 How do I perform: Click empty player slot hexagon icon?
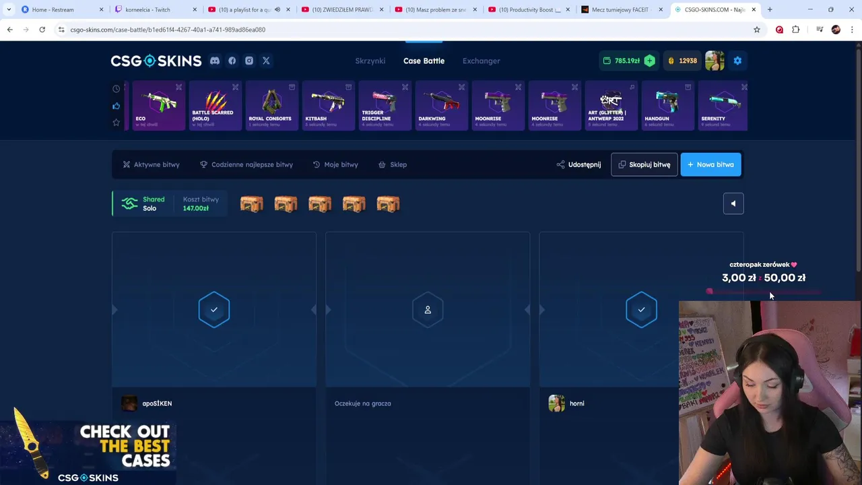[x=428, y=310]
